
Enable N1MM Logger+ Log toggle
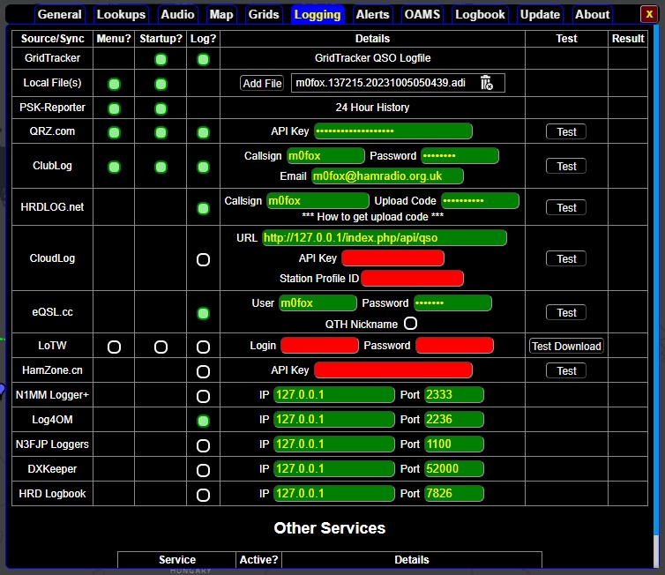pyautogui.click(x=203, y=396)
